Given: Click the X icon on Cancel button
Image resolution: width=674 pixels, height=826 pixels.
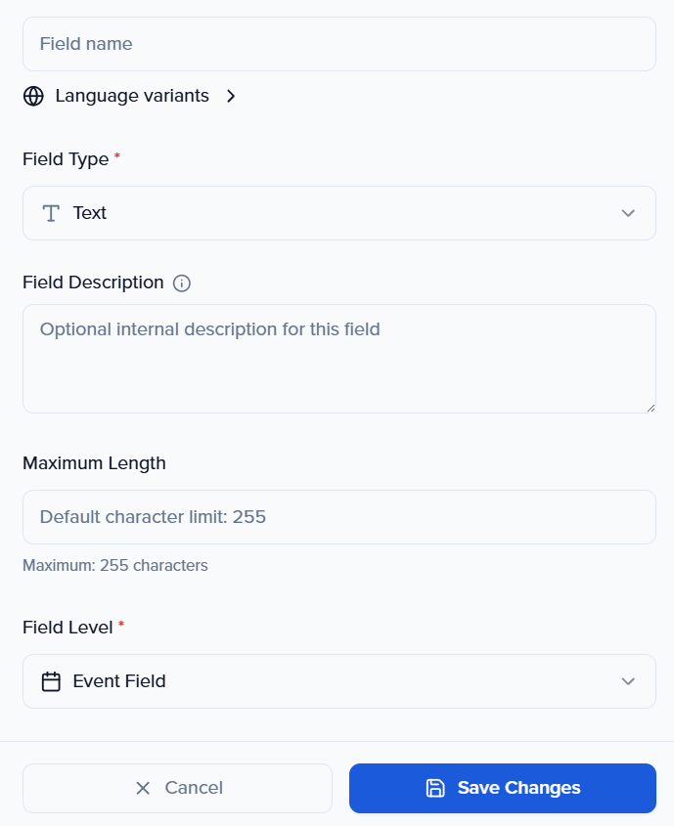Looking at the screenshot, I should pyautogui.click(x=143, y=788).
